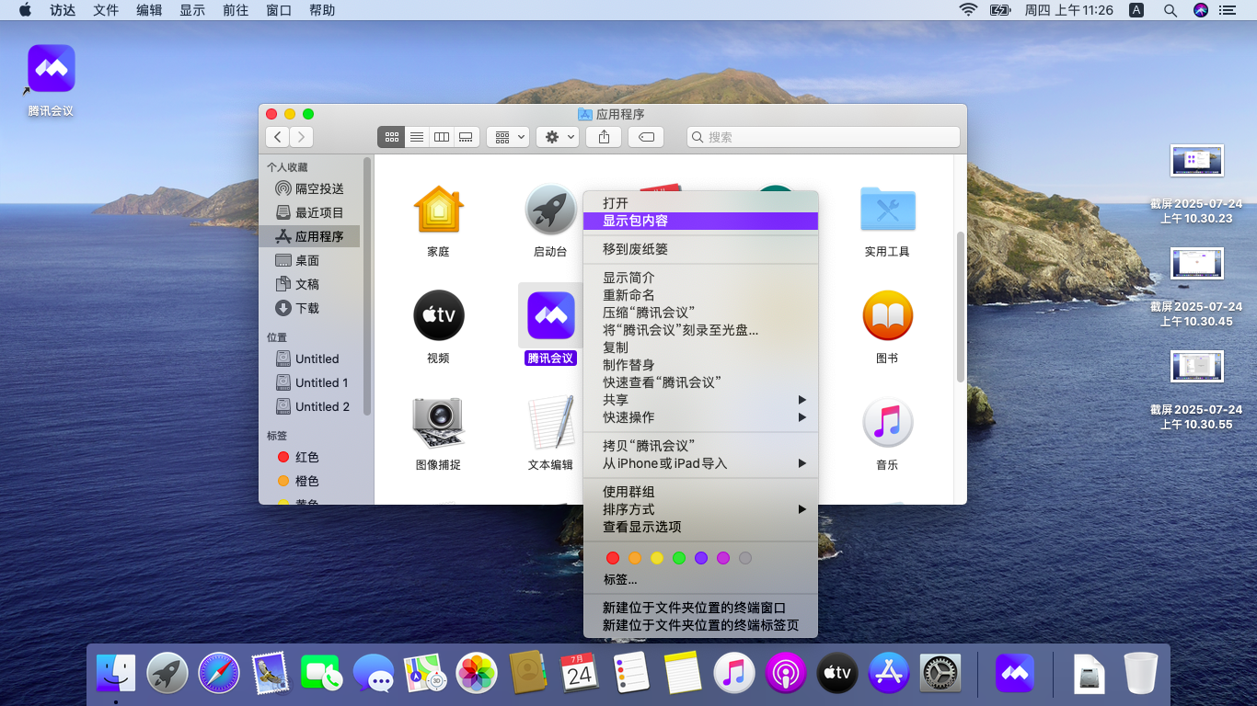The height and width of the screenshot is (706, 1257).
Task: Click the 腾讯会议 shortcut on the desktop
Action: [x=51, y=69]
